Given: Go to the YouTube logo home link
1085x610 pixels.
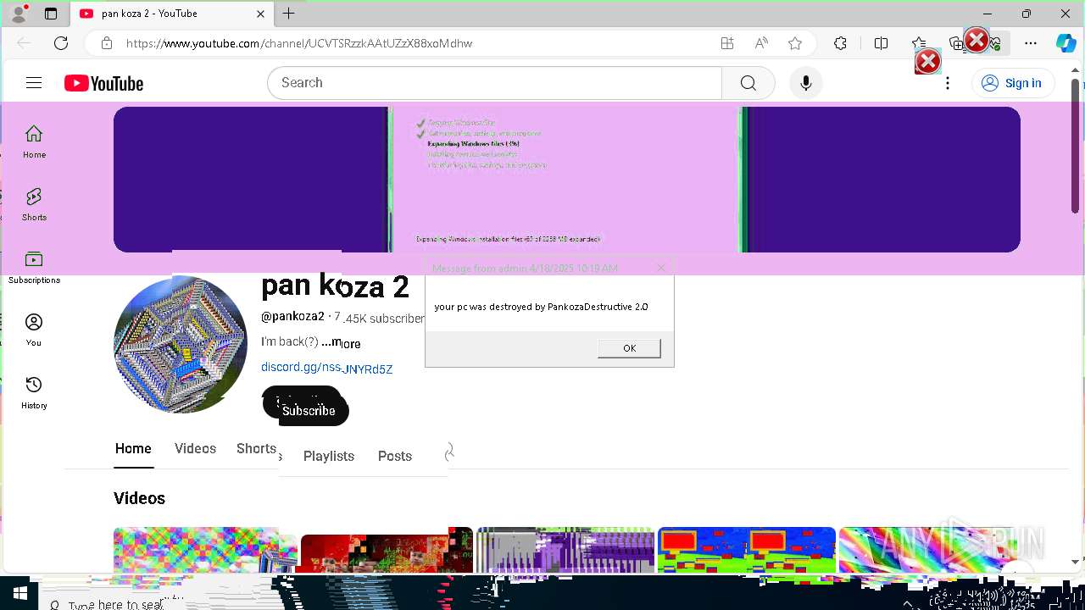Looking at the screenshot, I should 103,83.
